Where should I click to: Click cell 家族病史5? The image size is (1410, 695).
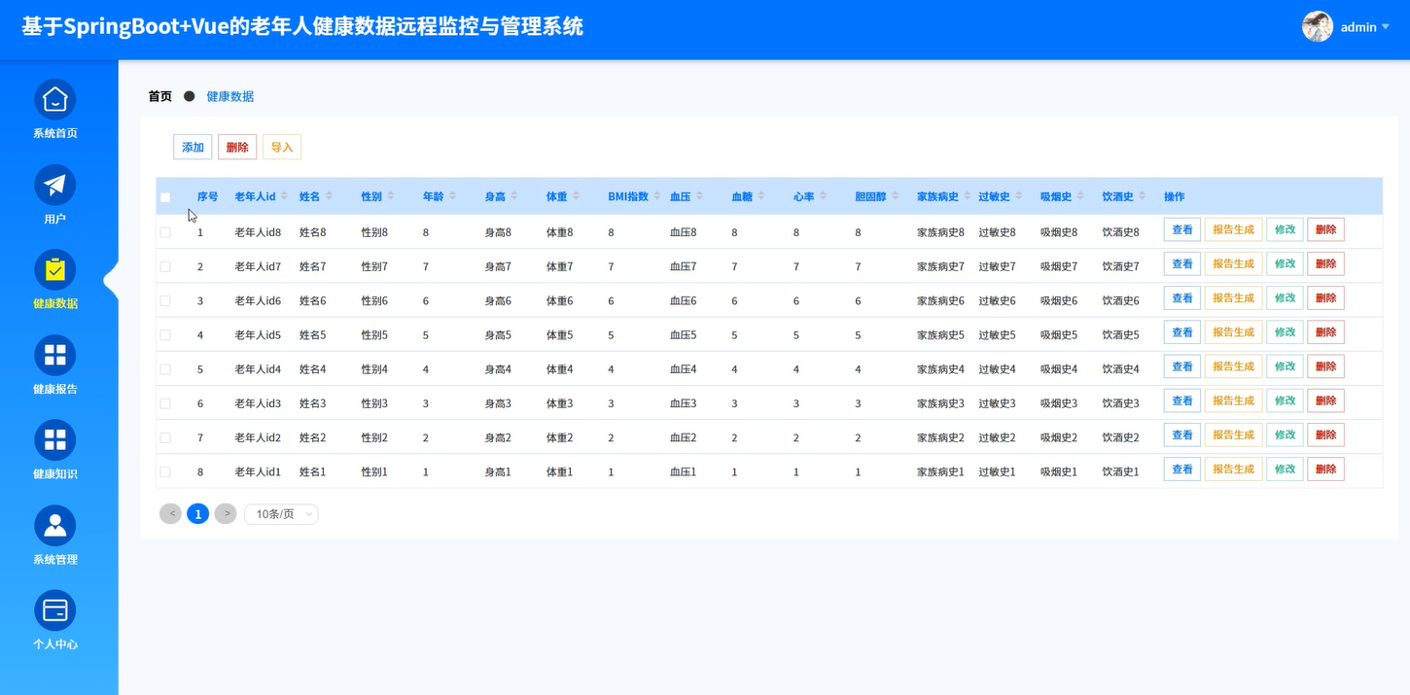(x=940, y=334)
